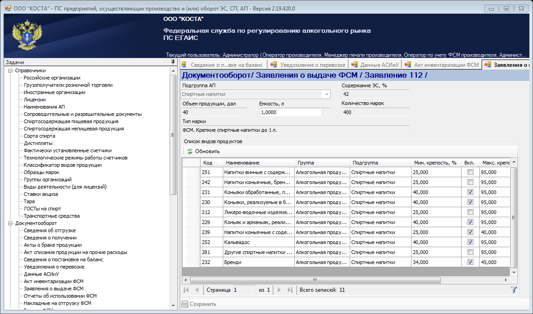The image size is (533, 314).
Task: Open the filter funnel icon
Action: (513, 290)
